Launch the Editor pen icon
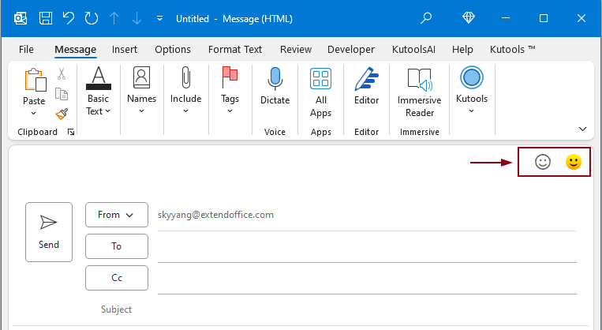Screen dimensions: 602x330 366,80
